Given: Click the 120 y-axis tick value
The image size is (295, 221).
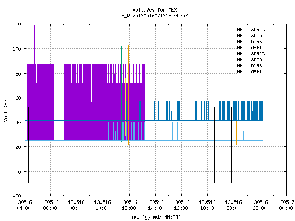Looking at the screenshot, I should pyautogui.click(x=17, y=24).
